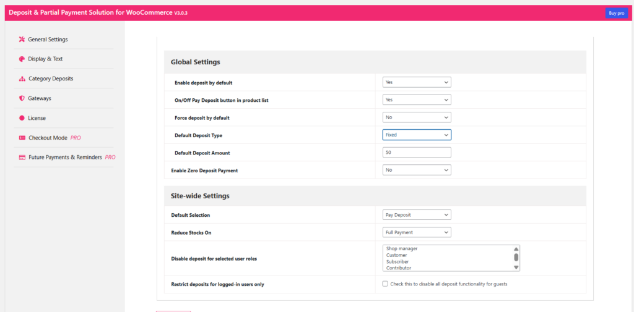
Task: Click the Checkout Mode icon
Action: pos(22,138)
